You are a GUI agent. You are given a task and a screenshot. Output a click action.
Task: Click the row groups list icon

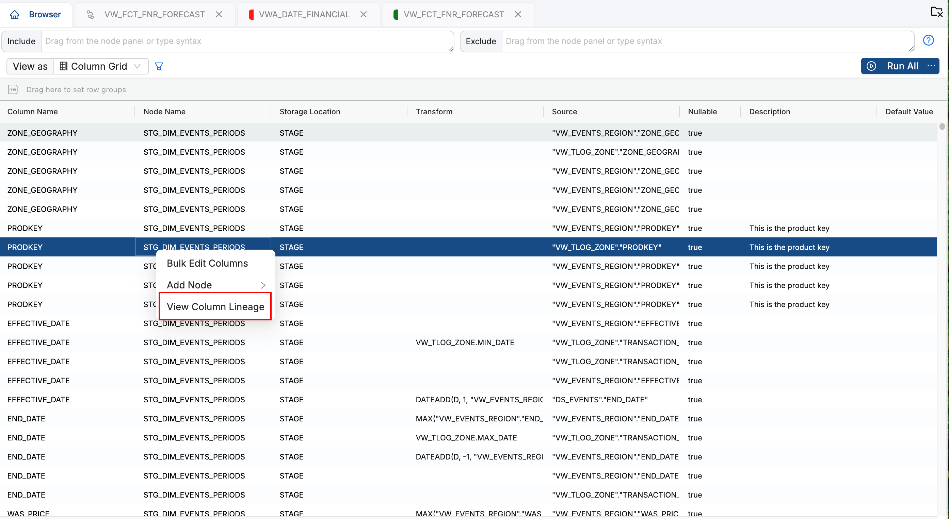click(x=13, y=89)
